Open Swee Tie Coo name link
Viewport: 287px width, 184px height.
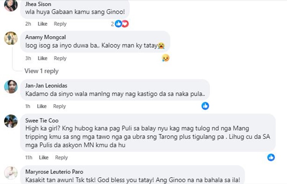(x=42, y=121)
